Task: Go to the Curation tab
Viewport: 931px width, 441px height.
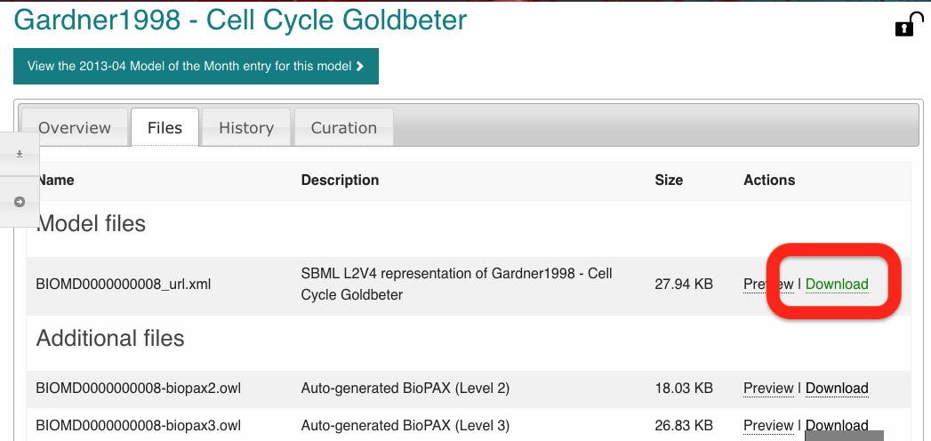Action: [344, 128]
